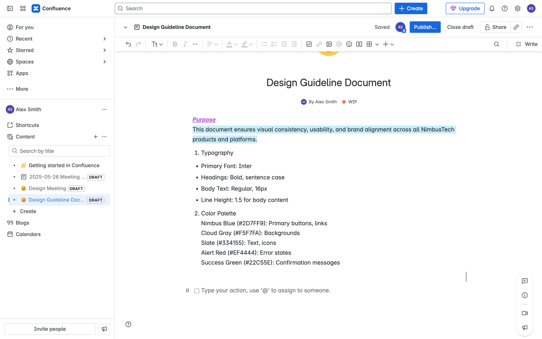Open the comments panel icon
This screenshot has height=339, width=542.
525,281
